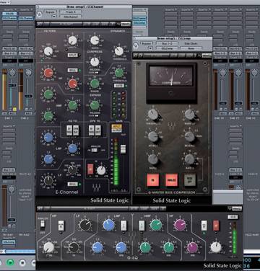The image size is (260, 271).
Task: Select the compressor Ratio knob on E-Channel
Action: pyautogui.click(x=95, y=40)
